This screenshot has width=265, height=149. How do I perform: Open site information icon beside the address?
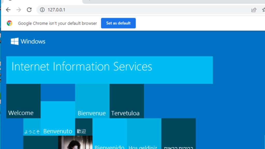click(x=42, y=10)
